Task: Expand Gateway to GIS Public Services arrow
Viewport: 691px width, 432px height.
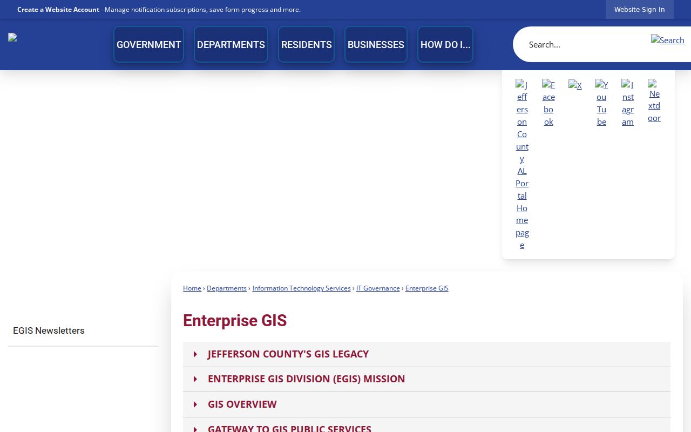Action: pyautogui.click(x=195, y=428)
